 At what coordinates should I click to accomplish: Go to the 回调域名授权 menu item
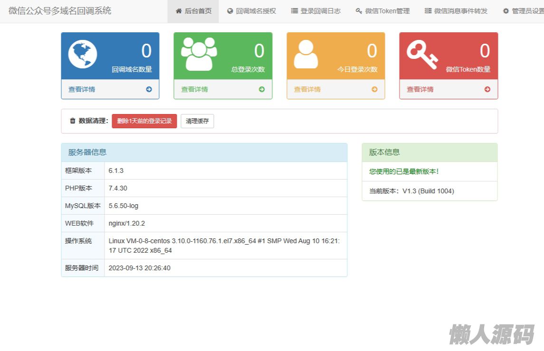pyautogui.click(x=251, y=11)
